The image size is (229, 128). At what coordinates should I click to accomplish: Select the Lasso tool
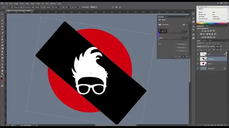pos(2,20)
